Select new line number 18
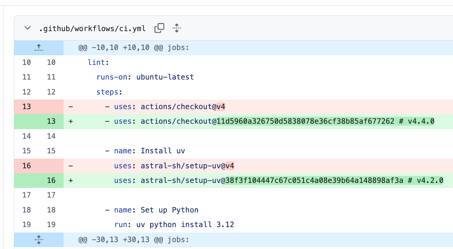Viewport: 453px width, 249px height. [51, 210]
